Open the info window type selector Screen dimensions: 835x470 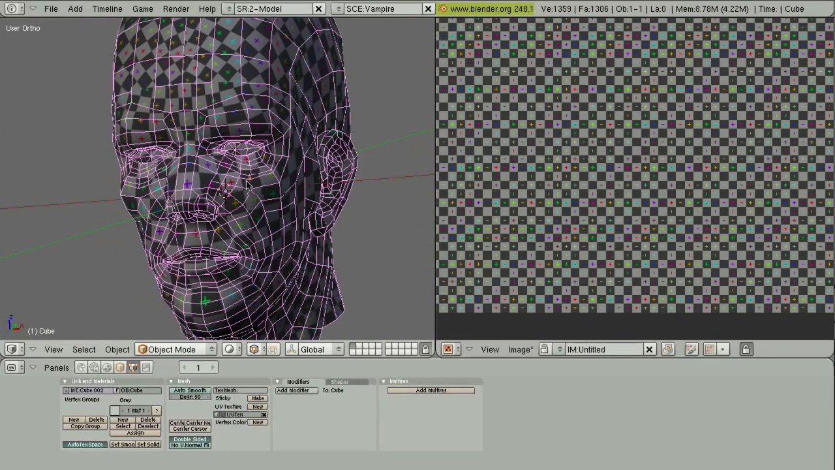click(14, 8)
